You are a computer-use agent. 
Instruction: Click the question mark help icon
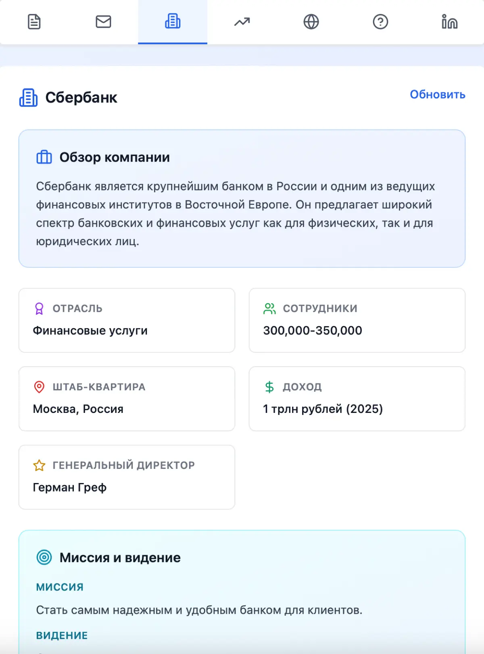click(x=380, y=22)
